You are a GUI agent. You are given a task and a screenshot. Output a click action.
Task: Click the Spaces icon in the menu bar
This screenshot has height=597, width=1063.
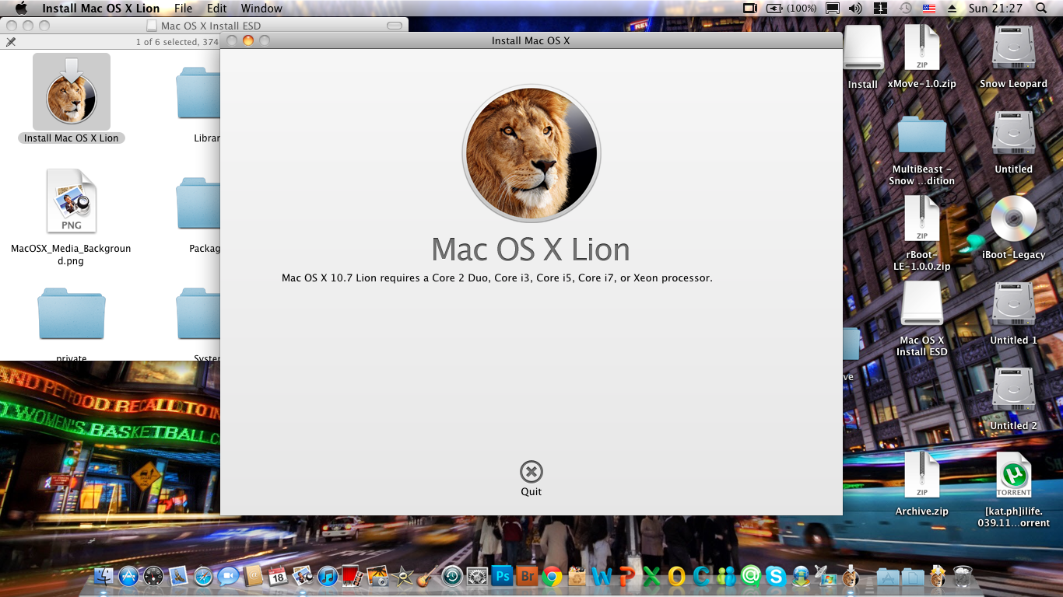pyautogui.click(x=881, y=9)
